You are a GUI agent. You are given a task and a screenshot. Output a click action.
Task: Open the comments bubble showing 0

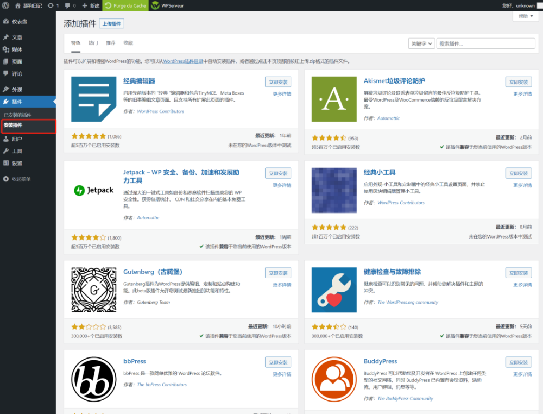pos(70,5)
